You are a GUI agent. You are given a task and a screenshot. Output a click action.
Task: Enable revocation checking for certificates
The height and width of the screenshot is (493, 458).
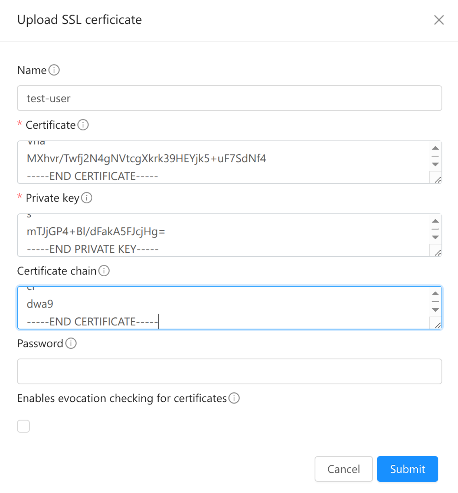pyautogui.click(x=23, y=426)
